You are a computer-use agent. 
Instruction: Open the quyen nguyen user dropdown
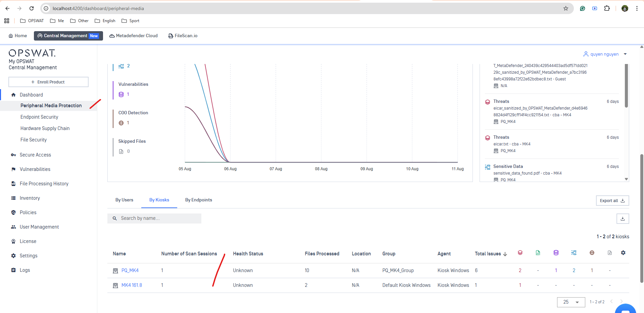[x=605, y=54]
